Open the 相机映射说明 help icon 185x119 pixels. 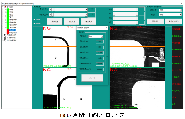coord(5,40)
